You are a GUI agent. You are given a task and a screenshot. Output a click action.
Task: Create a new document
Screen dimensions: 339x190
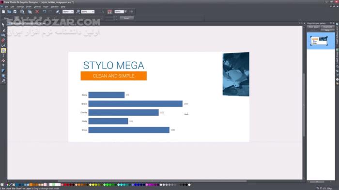3,12
